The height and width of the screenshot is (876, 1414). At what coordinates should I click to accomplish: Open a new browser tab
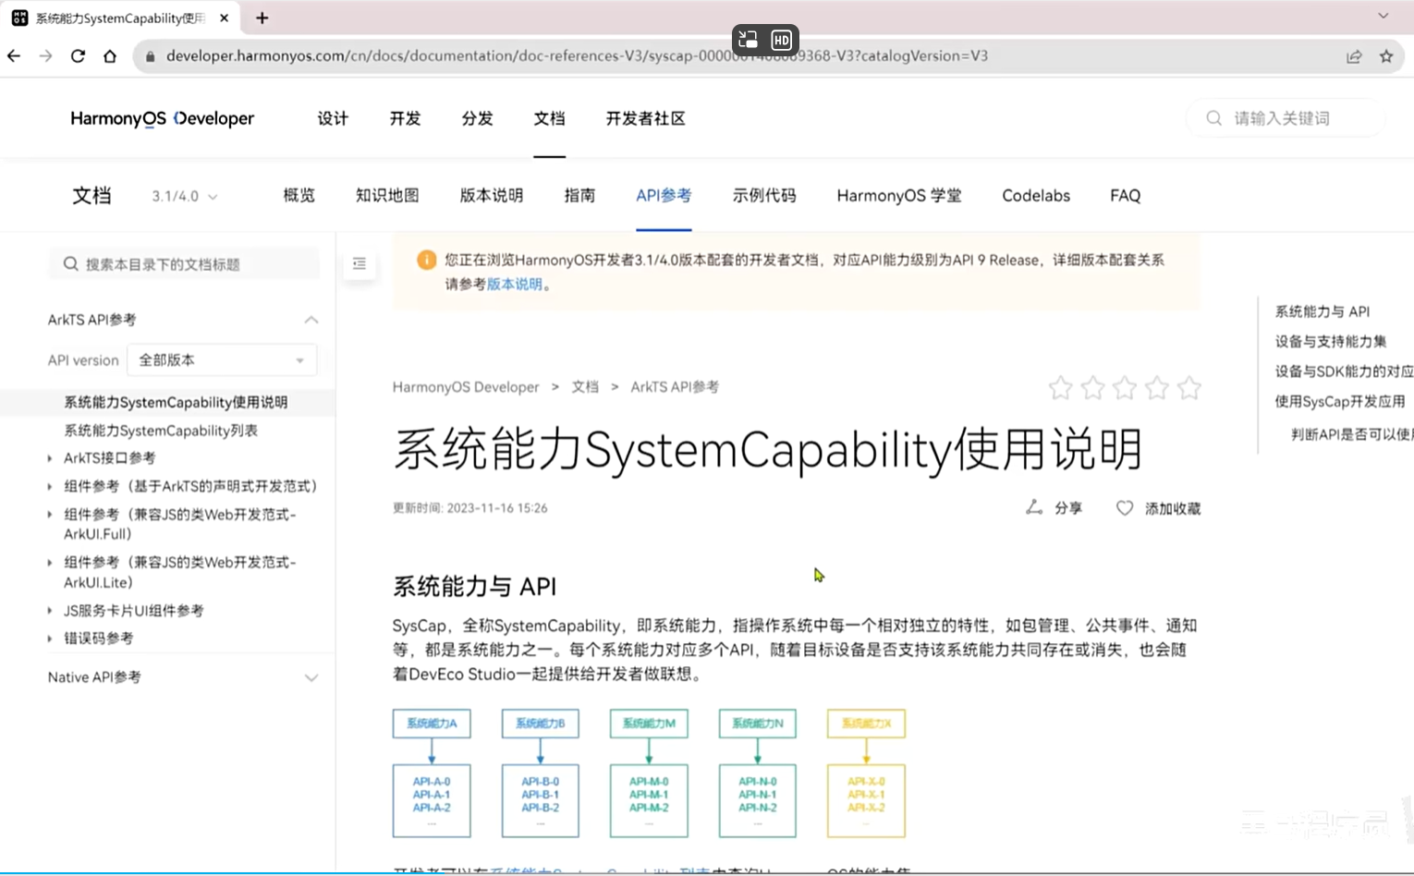[262, 18]
